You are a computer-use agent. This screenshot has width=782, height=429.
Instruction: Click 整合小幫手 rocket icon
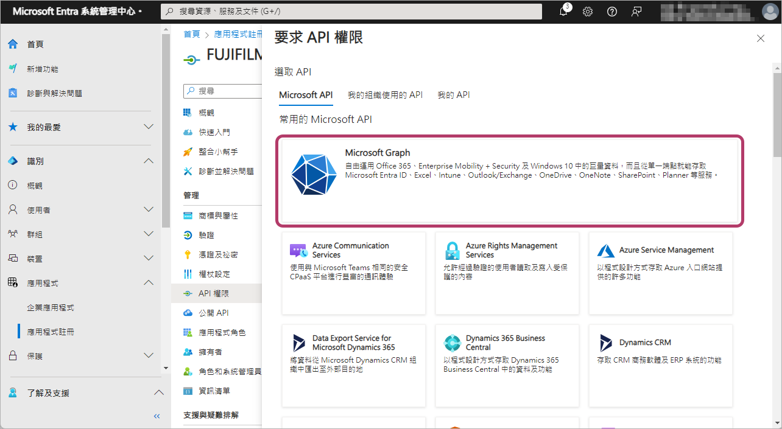(x=188, y=152)
